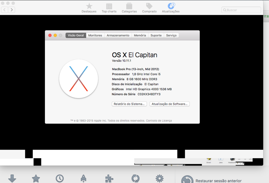Open downloads via the down-arrow icon
Image resolution: width=269 pixels, height=183 pixels.
(x=12, y=179)
